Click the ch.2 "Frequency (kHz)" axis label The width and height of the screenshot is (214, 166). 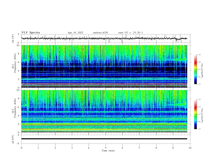click(15, 108)
